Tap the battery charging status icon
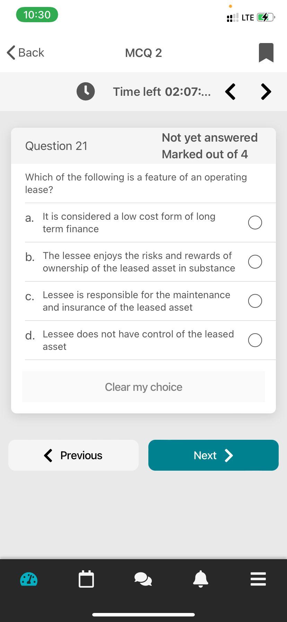Viewport: 287px width, 622px height. pos(265,17)
